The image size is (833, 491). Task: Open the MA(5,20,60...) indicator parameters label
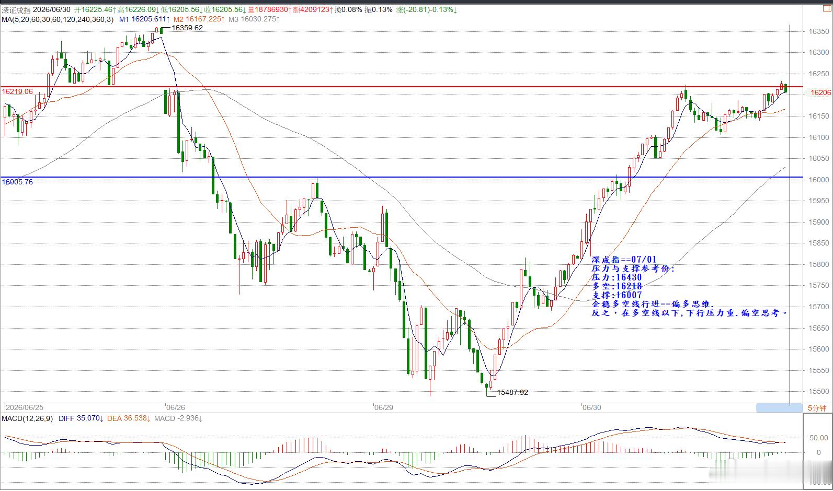tap(58, 19)
